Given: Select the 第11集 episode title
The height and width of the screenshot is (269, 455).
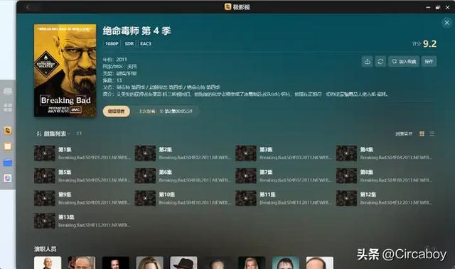Looking at the screenshot, I should pyautogui.click(x=267, y=194).
